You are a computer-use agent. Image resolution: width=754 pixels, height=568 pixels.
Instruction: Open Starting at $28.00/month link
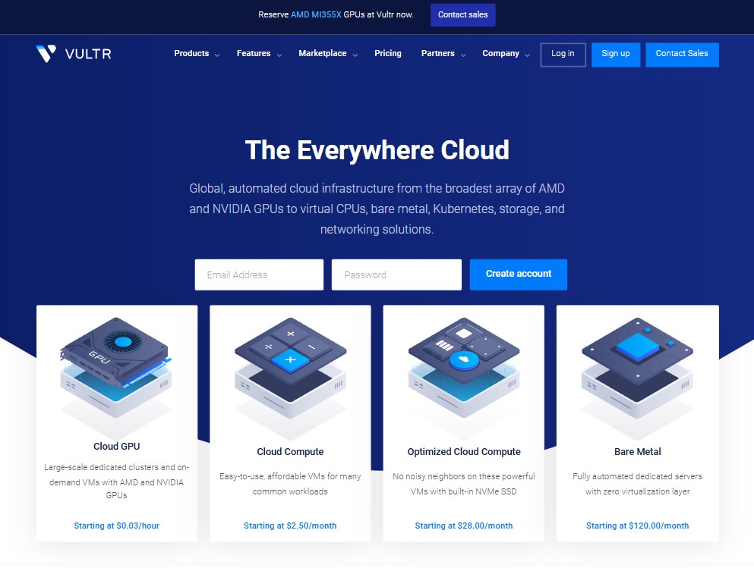tap(463, 526)
